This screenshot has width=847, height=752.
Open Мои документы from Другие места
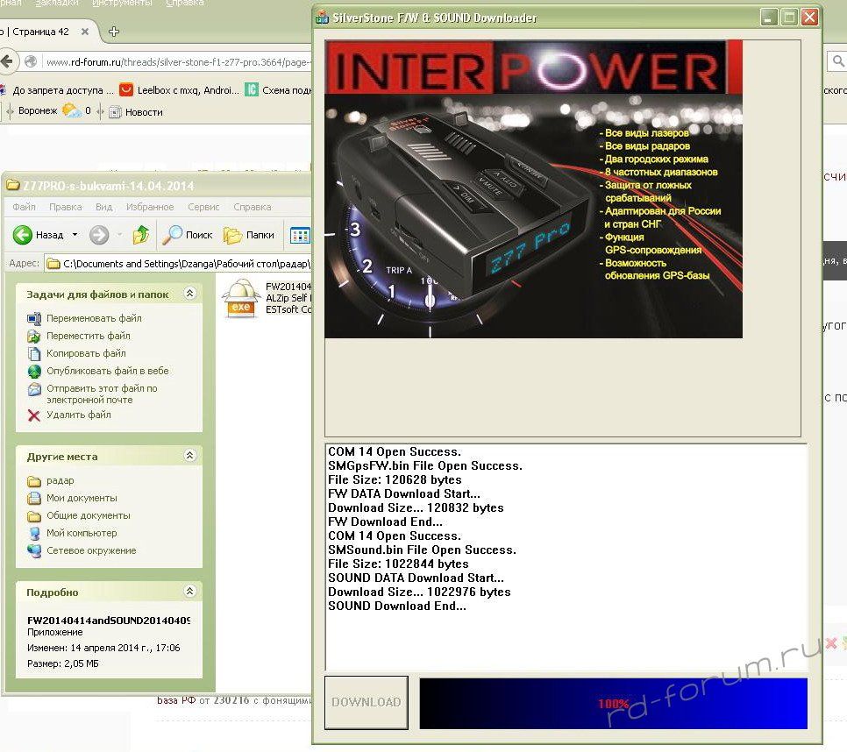pyautogui.click(x=82, y=498)
